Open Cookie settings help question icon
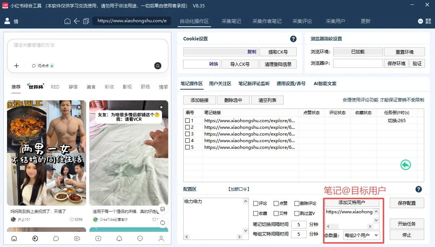The image size is (435, 247). [293, 39]
